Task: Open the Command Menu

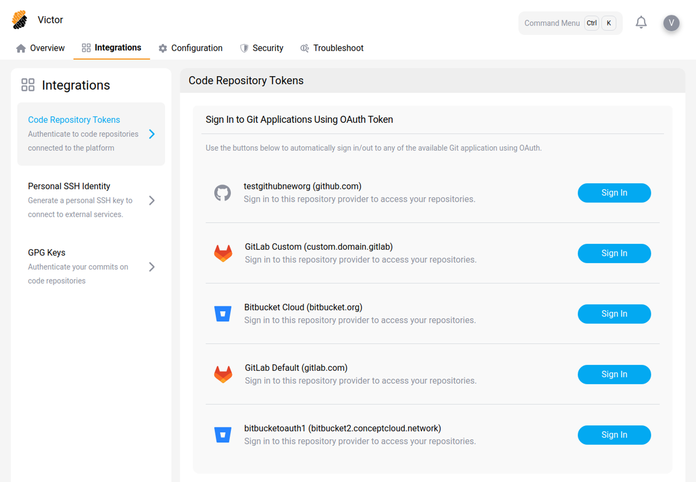Action: point(552,23)
